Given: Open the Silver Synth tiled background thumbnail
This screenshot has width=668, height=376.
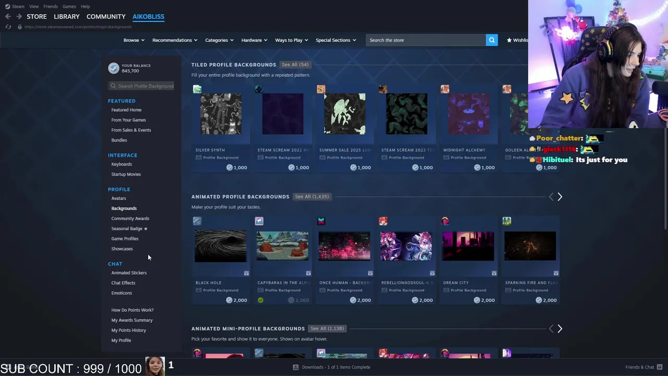Looking at the screenshot, I should pos(221,114).
